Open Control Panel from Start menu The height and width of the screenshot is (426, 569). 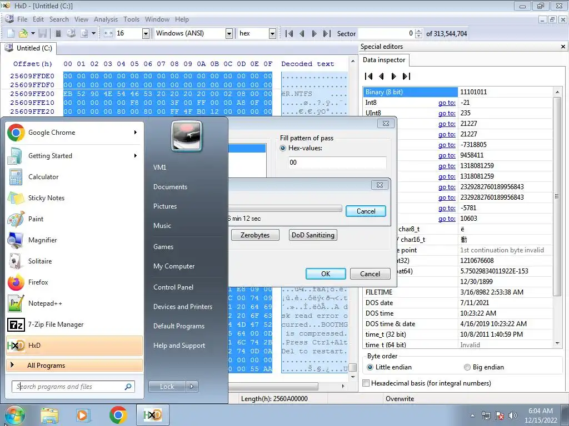pyautogui.click(x=173, y=287)
